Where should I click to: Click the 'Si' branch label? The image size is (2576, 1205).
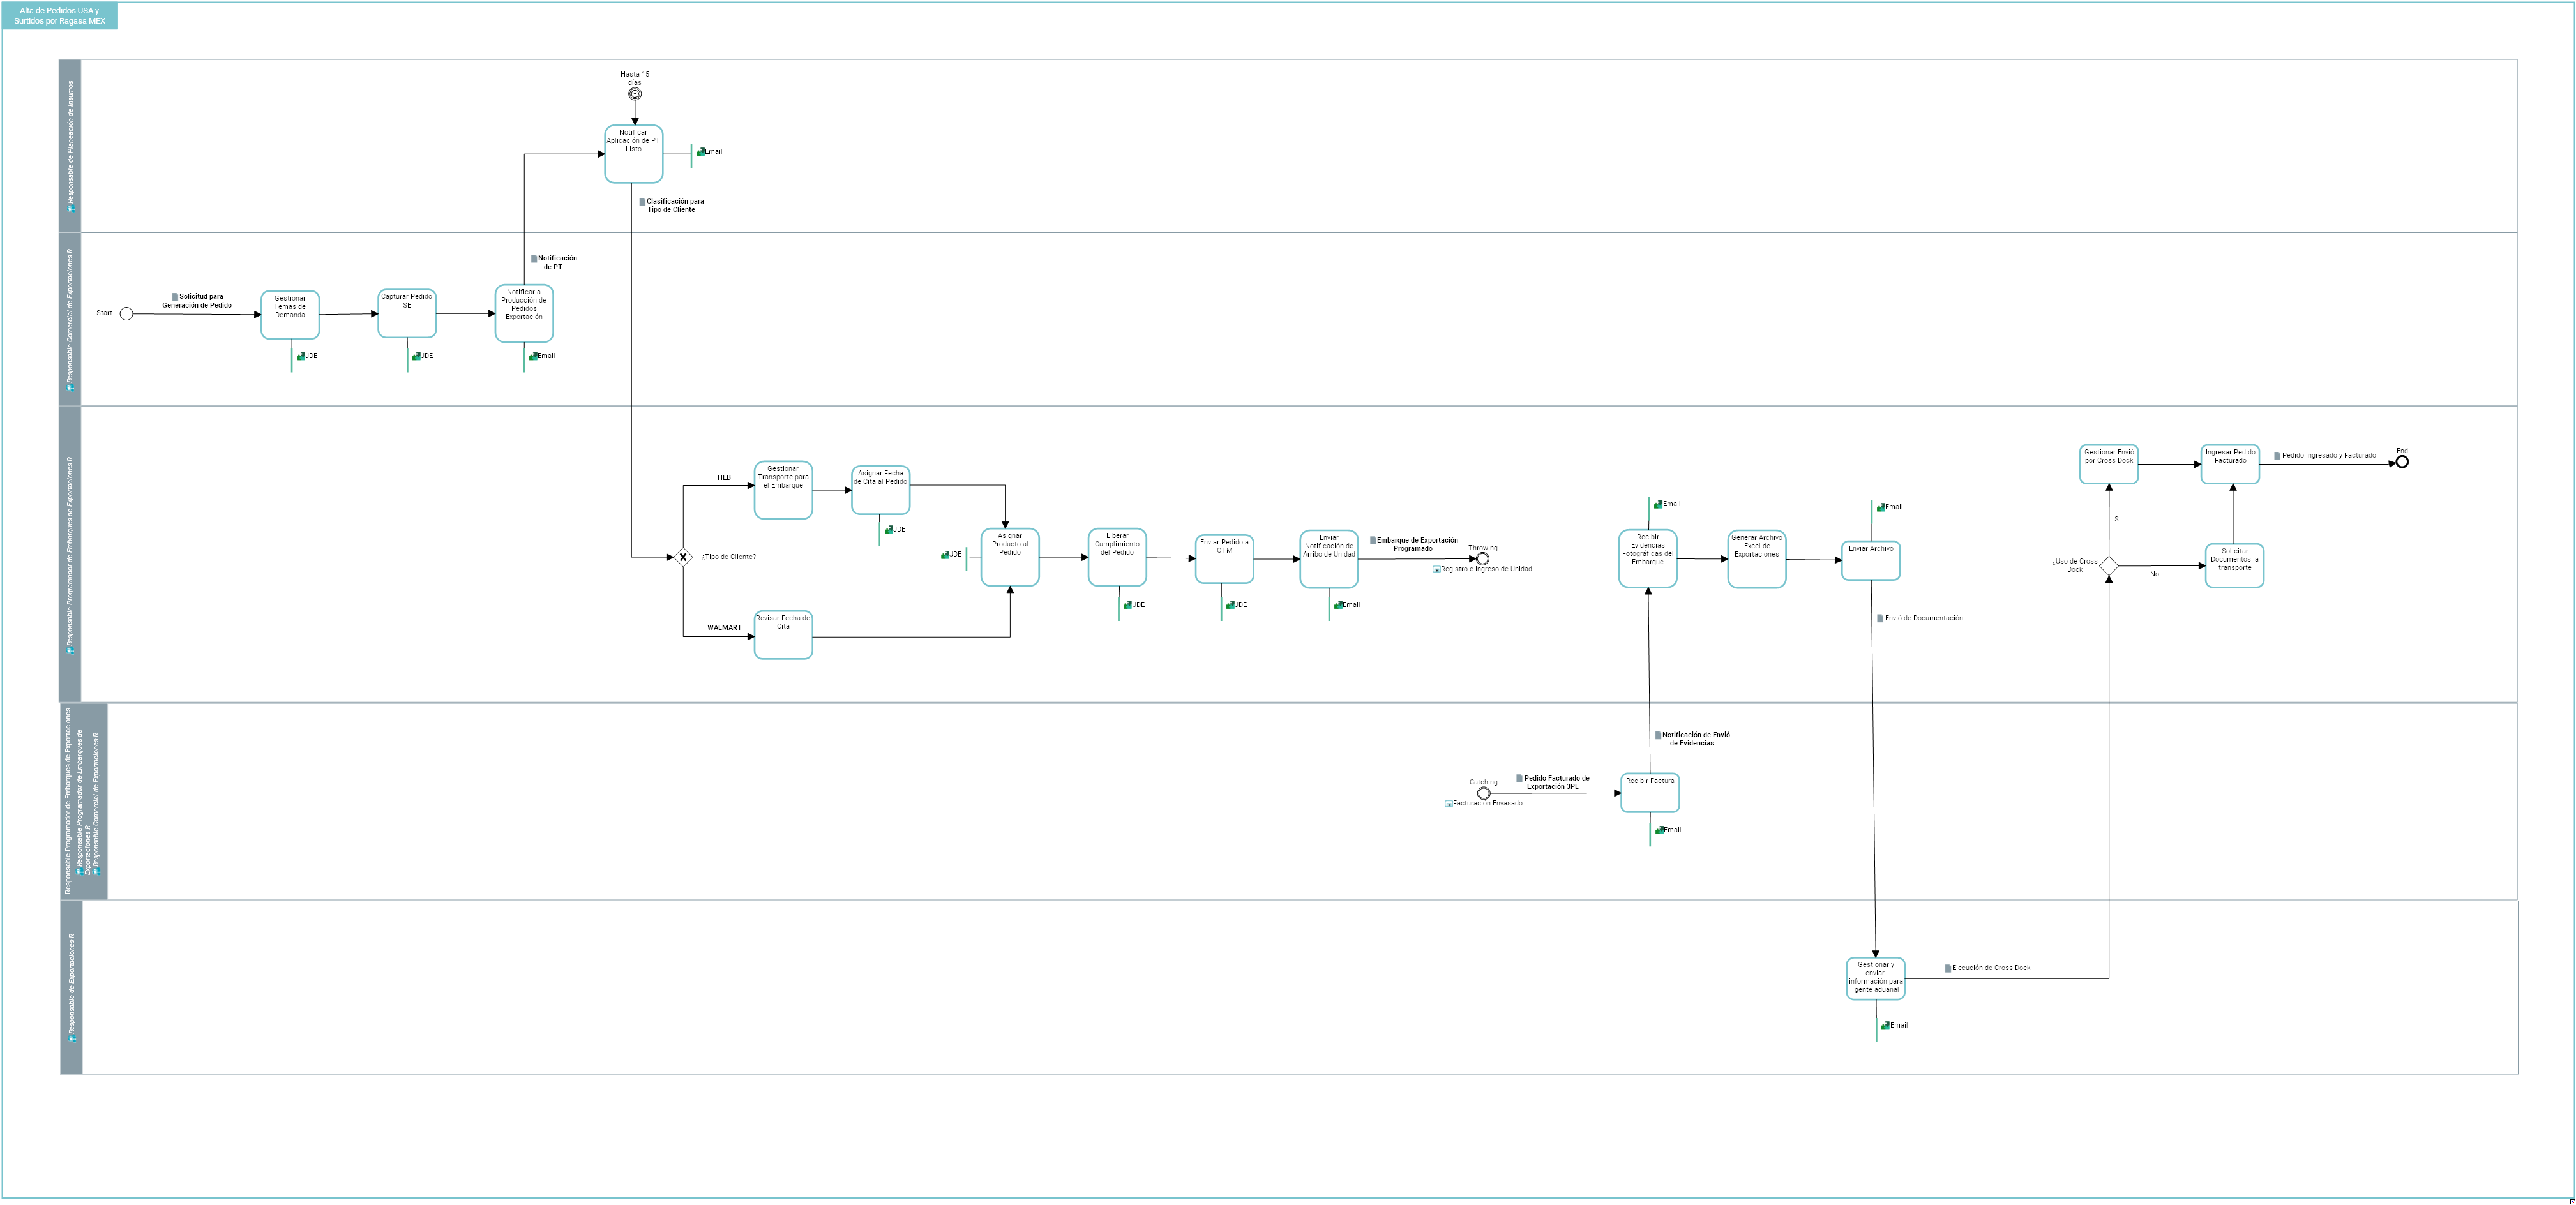(x=2117, y=520)
